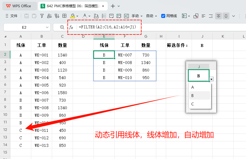The width and height of the screenshot is (246, 159).
Task: Open the 自动 dropdown in the toolbar
Action: (x=151, y=16)
